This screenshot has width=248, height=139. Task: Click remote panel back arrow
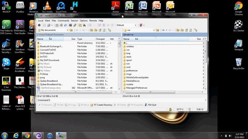coord(164,30)
